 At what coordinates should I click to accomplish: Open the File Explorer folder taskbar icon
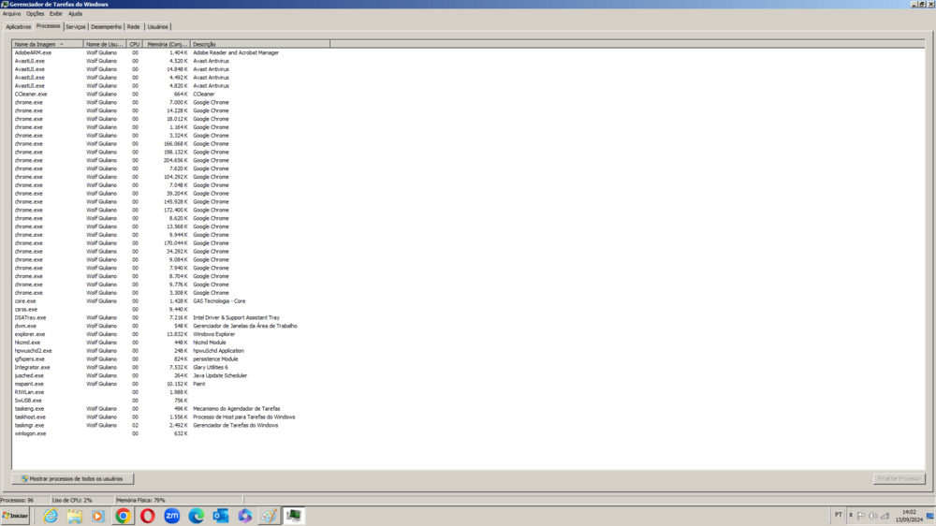click(x=75, y=516)
